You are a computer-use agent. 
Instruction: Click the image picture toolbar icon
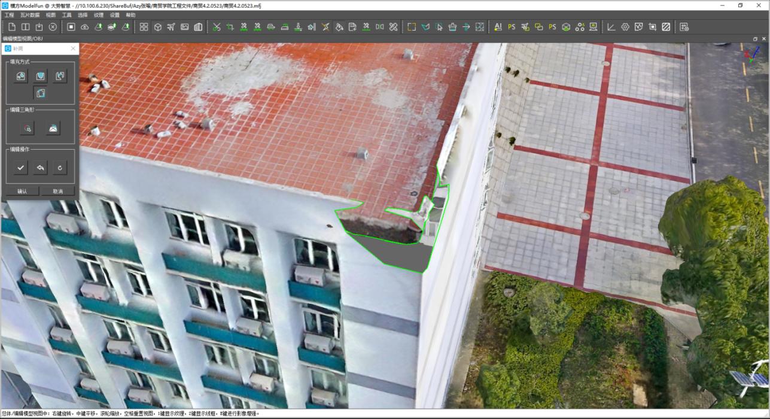coord(185,27)
